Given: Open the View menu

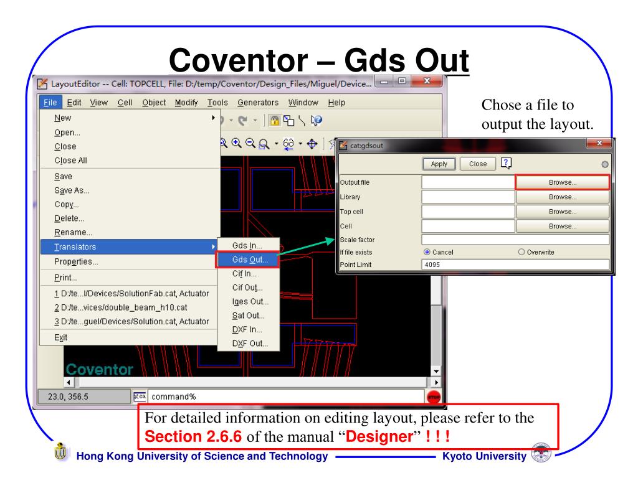Looking at the screenshot, I should point(99,103).
